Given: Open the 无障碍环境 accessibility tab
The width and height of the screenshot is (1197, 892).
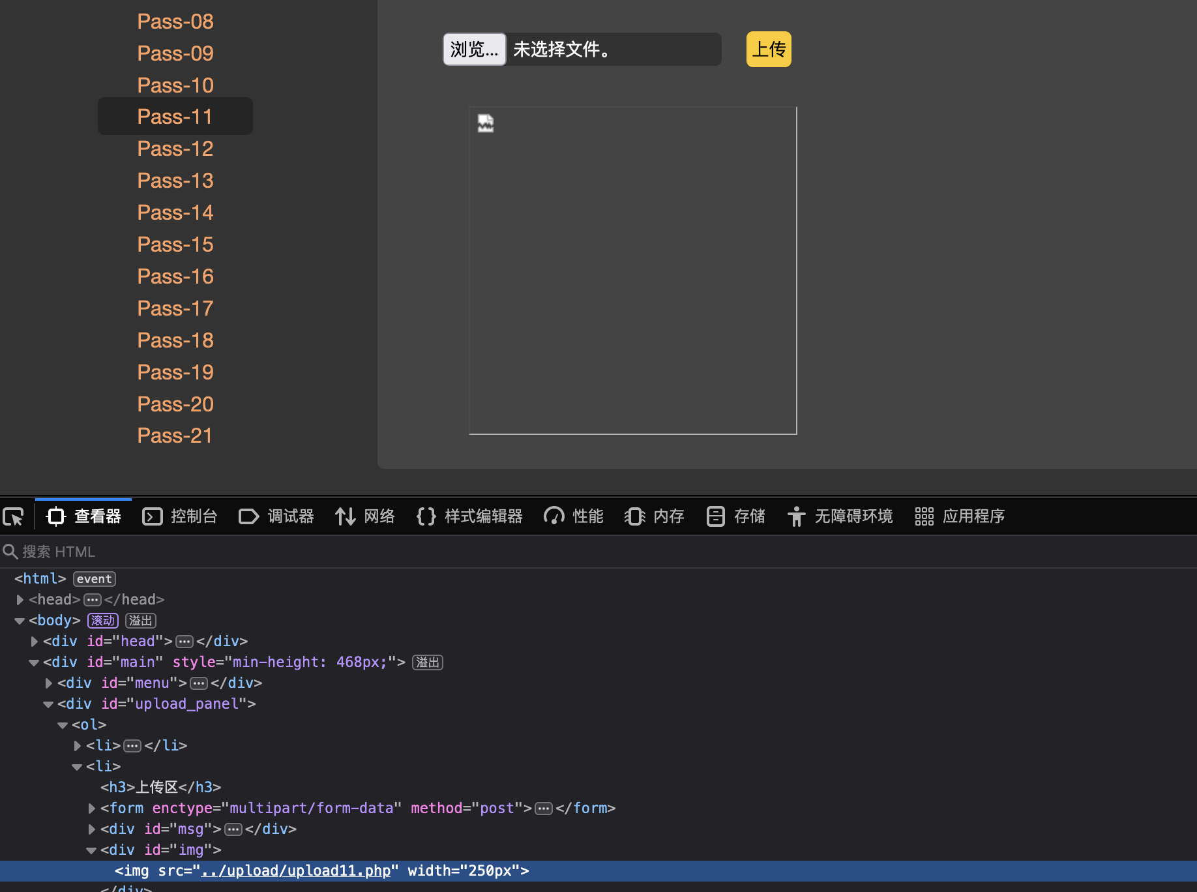Looking at the screenshot, I should [x=840, y=516].
